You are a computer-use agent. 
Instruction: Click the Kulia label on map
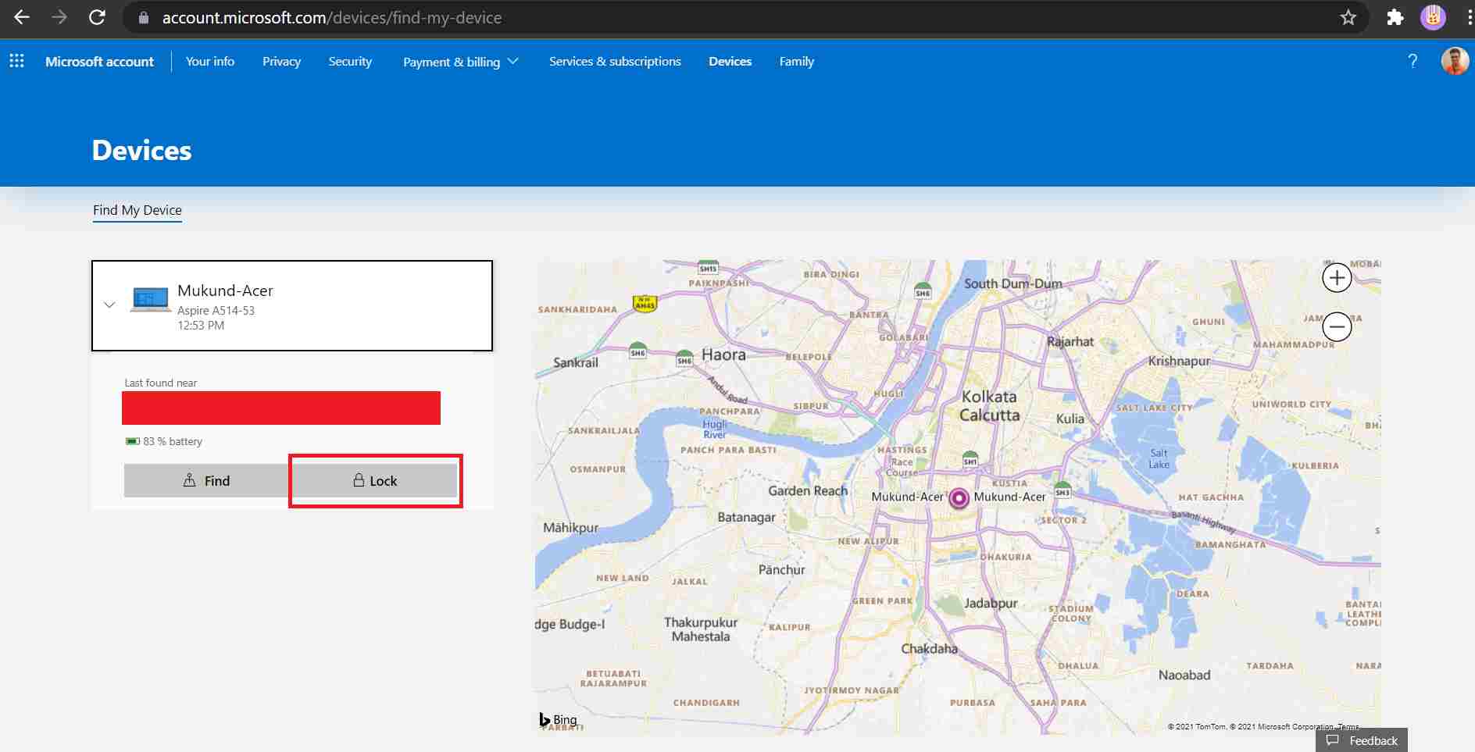(x=1070, y=419)
